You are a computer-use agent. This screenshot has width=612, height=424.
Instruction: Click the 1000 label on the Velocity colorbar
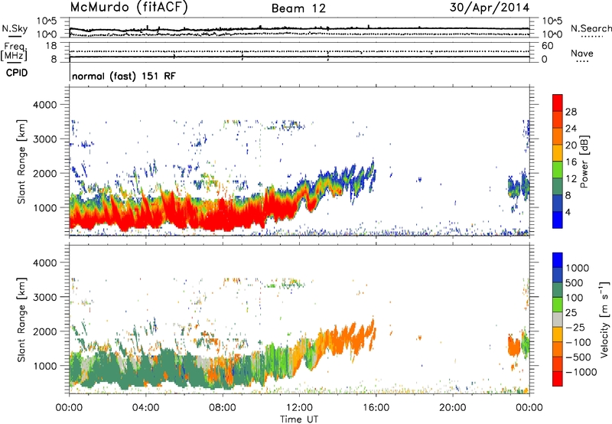(x=578, y=268)
